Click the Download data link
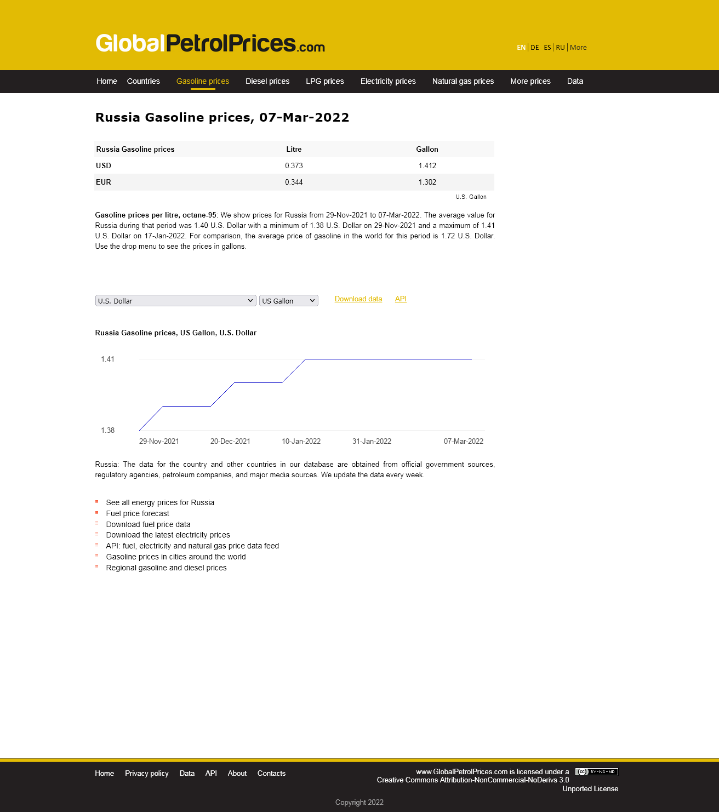Screen dimensions: 719x812 coord(358,299)
